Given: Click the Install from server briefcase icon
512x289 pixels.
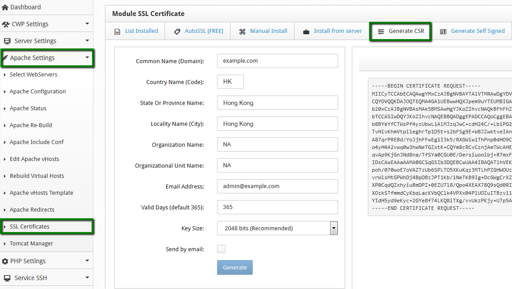Looking at the screenshot, I should click(x=306, y=32).
